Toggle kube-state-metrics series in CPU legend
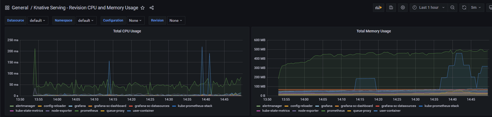Viewport: 492px width, 117px height. [29, 111]
